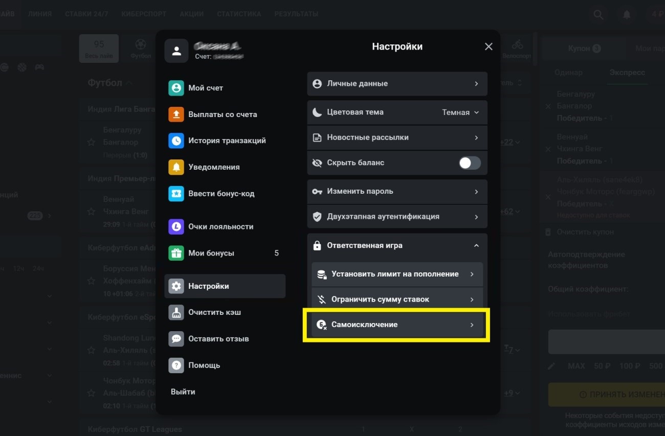Click Выйти to log out
This screenshot has width=665, height=436.
[x=183, y=392]
